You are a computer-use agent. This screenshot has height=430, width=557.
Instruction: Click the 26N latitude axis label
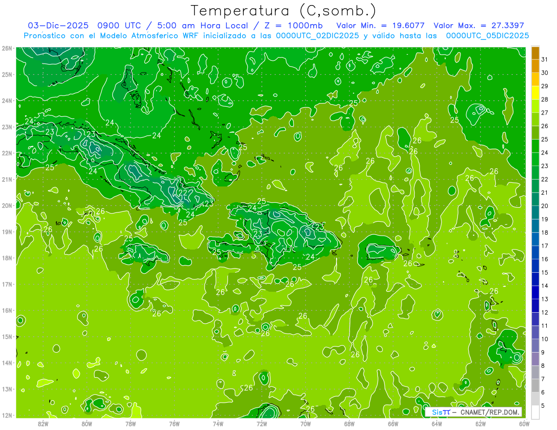click(x=6, y=48)
